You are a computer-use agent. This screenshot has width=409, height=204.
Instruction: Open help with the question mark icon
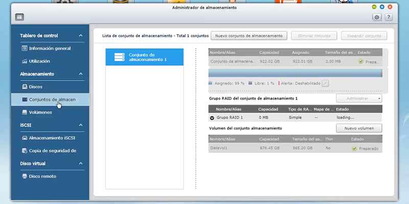[x=389, y=17]
